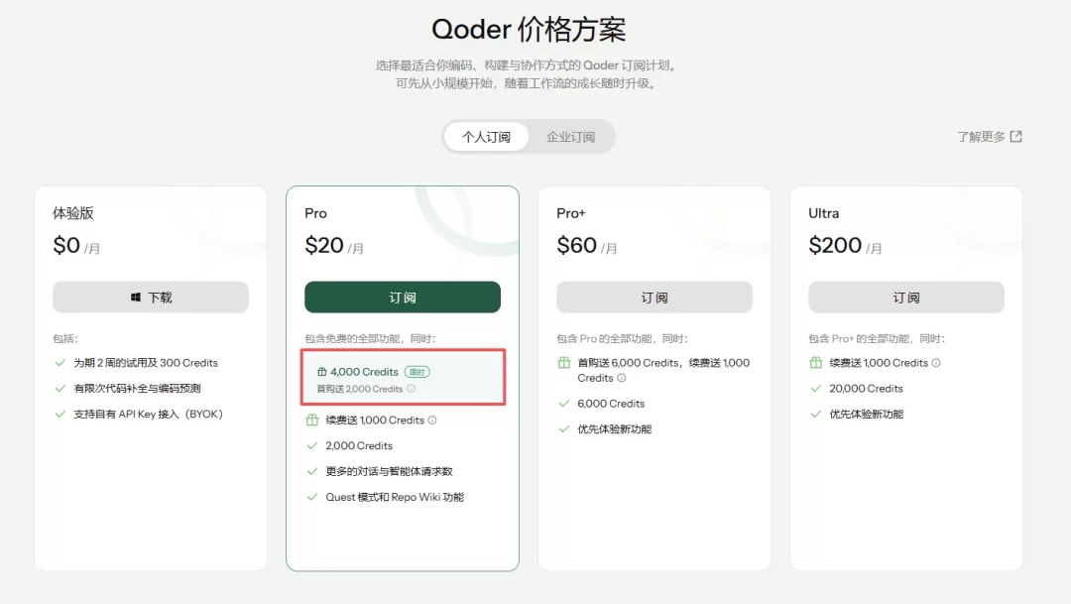Switch to the 企业订阅 tab
The height and width of the screenshot is (604, 1071).
pos(571,137)
